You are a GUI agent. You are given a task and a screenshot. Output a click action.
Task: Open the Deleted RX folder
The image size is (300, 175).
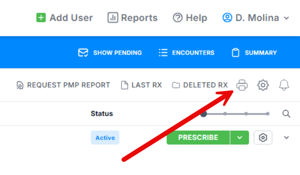point(200,85)
